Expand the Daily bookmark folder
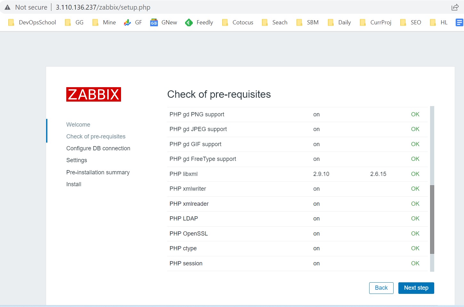 coord(339,22)
